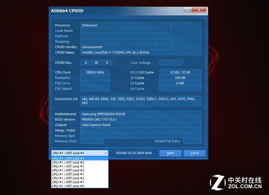269x195 pixels.
Task: Close the window with the red X icon
Action: pyautogui.click(x=199, y=10)
